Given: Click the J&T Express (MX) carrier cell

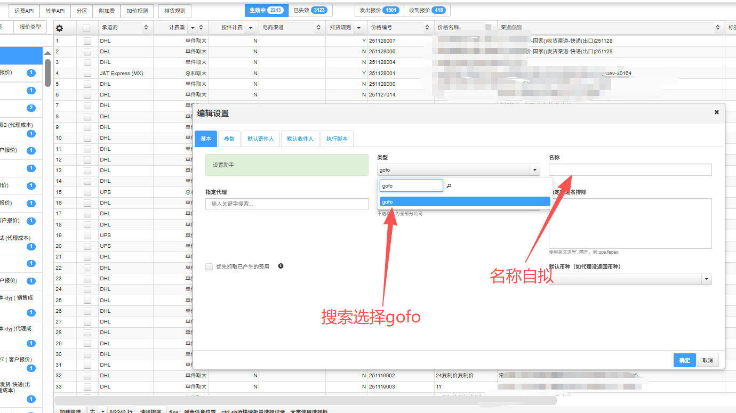Looking at the screenshot, I should click(x=126, y=74).
